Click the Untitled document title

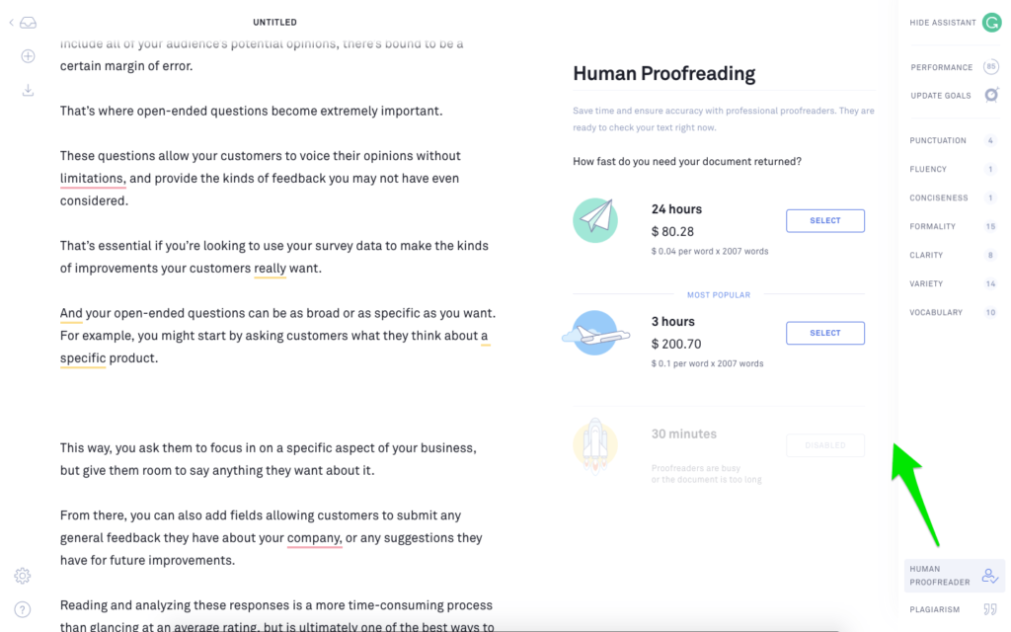[274, 22]
